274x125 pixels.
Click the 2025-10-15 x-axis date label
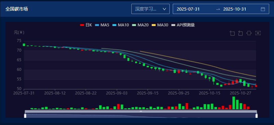(x=209, y=93)
